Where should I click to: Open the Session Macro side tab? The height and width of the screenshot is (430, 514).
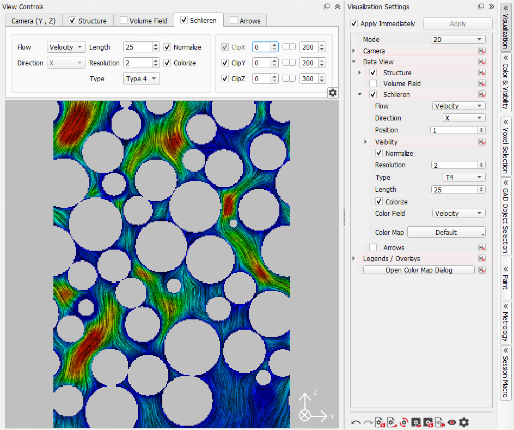[x=505, y=373]
